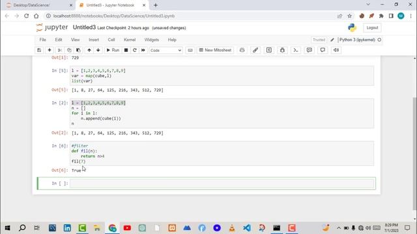417x234 pixels.
Task: Click the browser address bar URL
Action: (114, 16)
